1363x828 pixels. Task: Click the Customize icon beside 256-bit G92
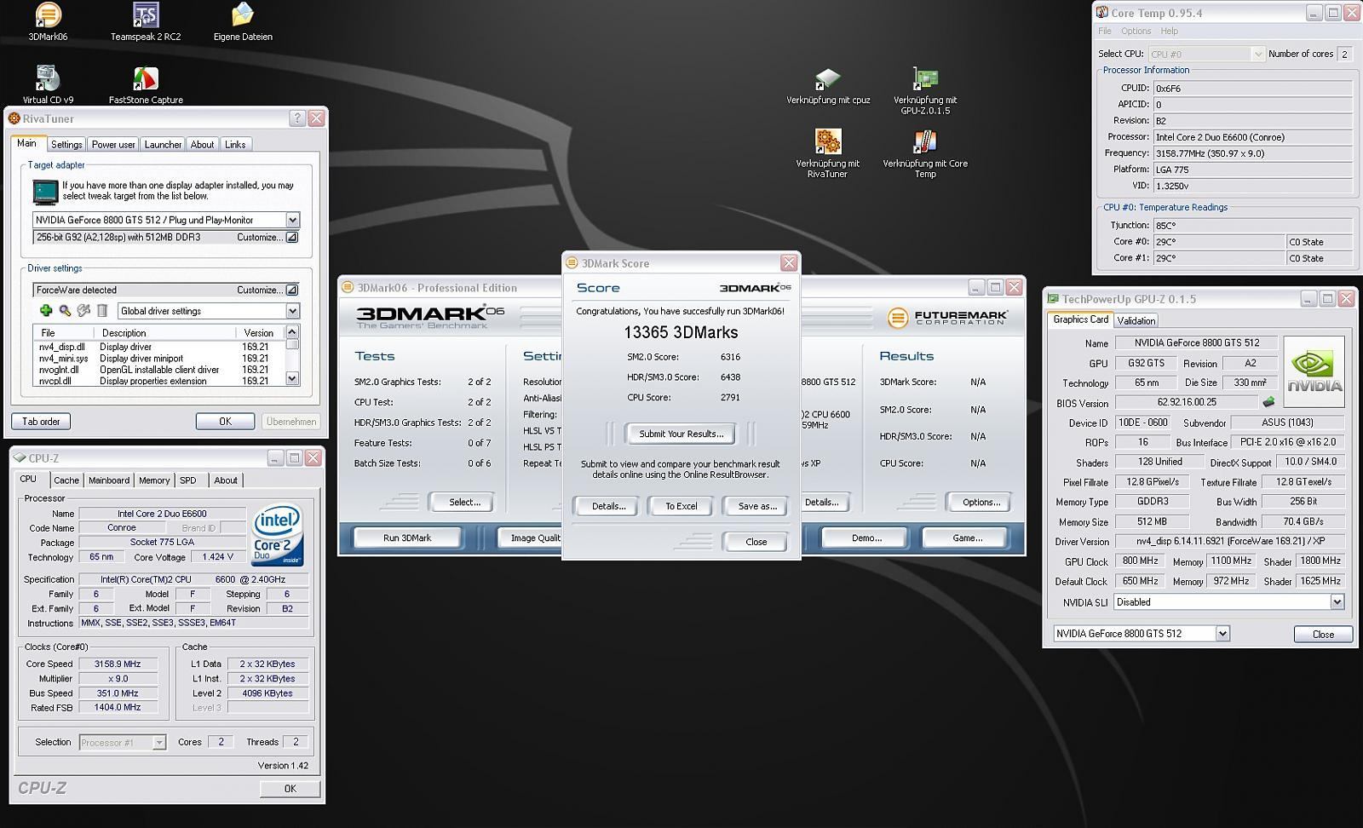click(291, 238)
